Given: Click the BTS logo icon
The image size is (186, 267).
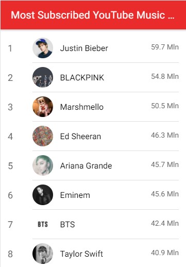Looking at the screenshot, I should coord(43,224).
